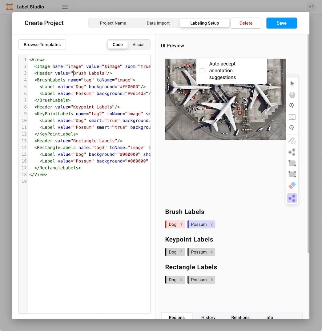Image resolution: width=322 pixels, height=331 pixels.
Task: Select the pointer move tool
Action: tap(292, 84)
